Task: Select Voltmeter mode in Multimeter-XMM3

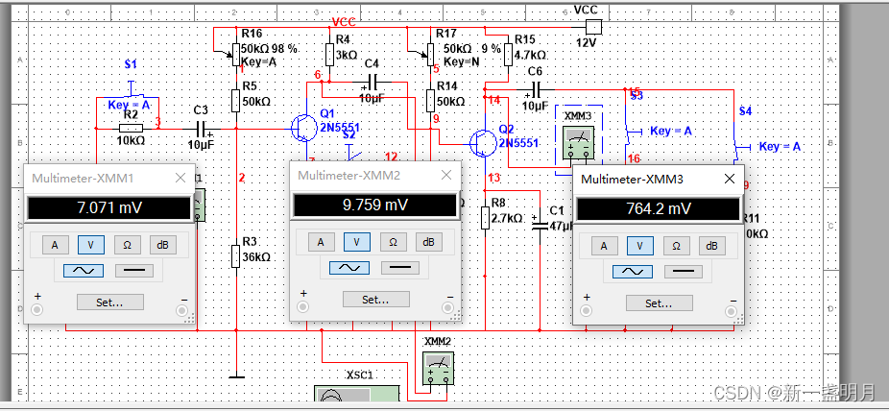Action: point(640,246)
